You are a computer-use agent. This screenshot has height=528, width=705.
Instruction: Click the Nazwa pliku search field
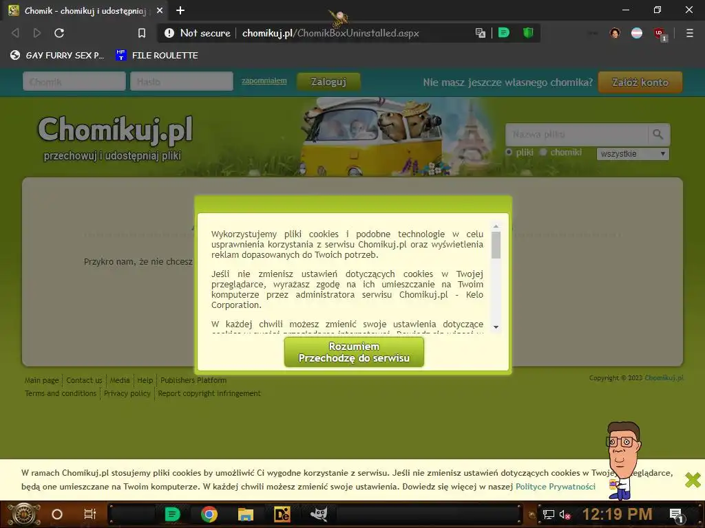[577, 134]
